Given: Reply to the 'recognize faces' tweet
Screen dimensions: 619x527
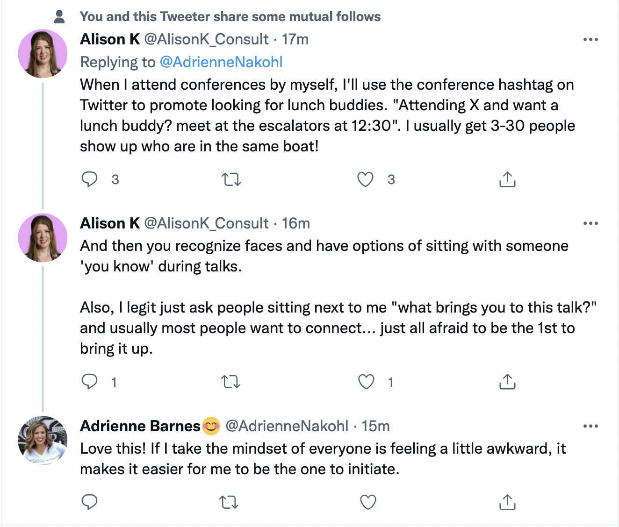Looking at the screenshot, I should [90, 382].
